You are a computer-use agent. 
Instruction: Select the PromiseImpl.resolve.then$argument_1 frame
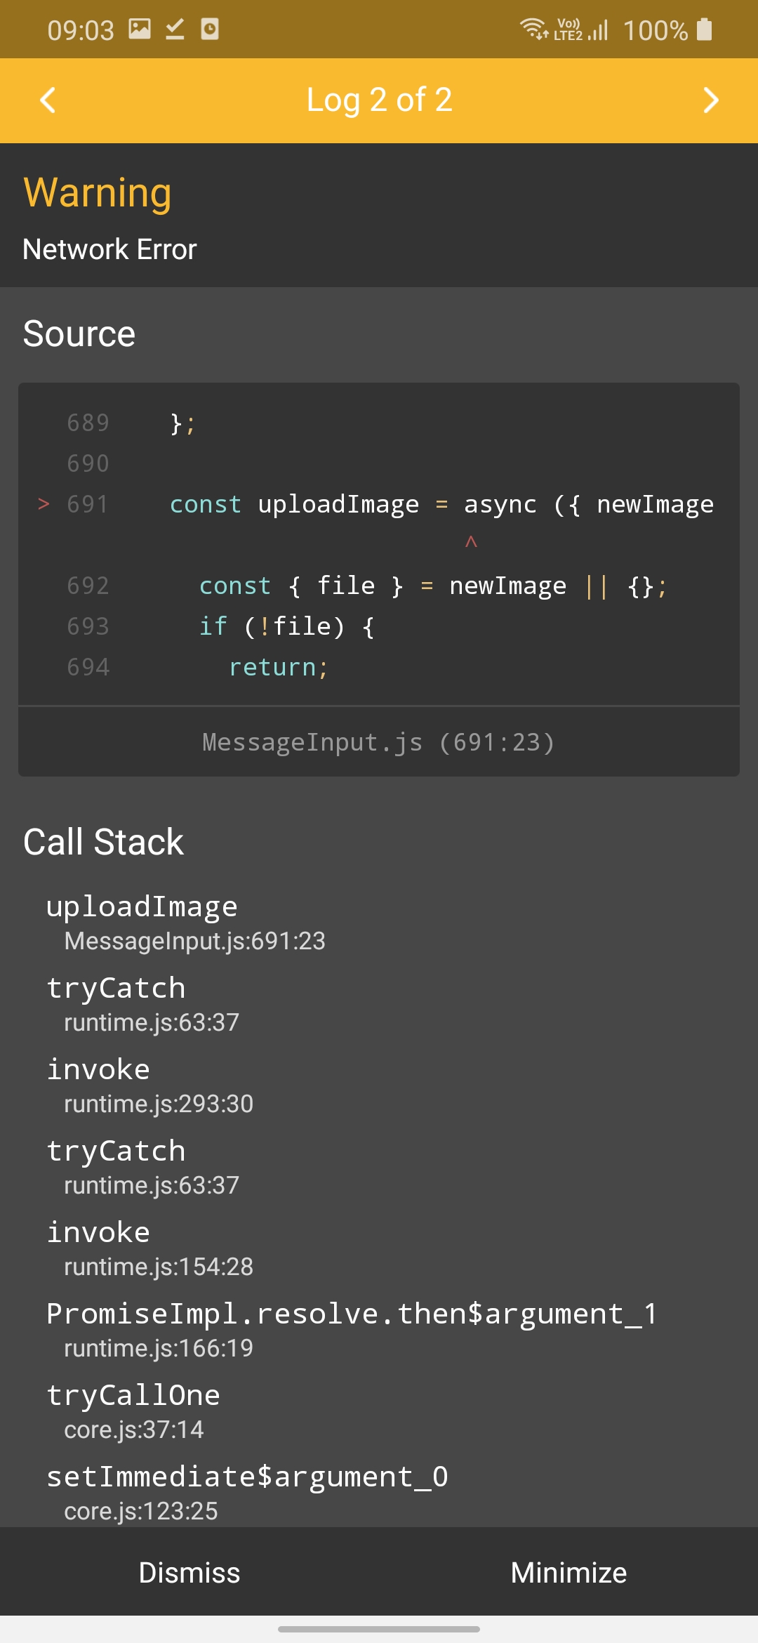(x=379, y=1330)
